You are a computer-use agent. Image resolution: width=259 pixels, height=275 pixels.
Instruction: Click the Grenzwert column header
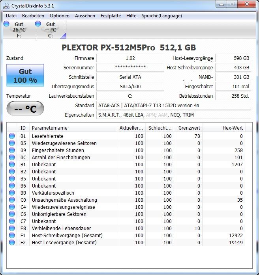[188, 128]
